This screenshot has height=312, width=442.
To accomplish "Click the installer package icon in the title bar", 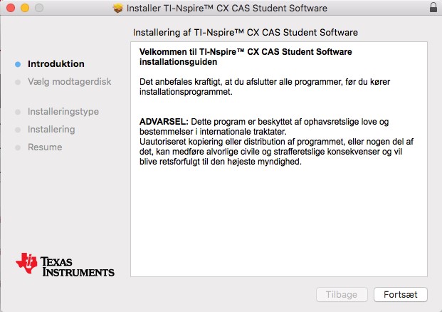I will coord(118,8).
